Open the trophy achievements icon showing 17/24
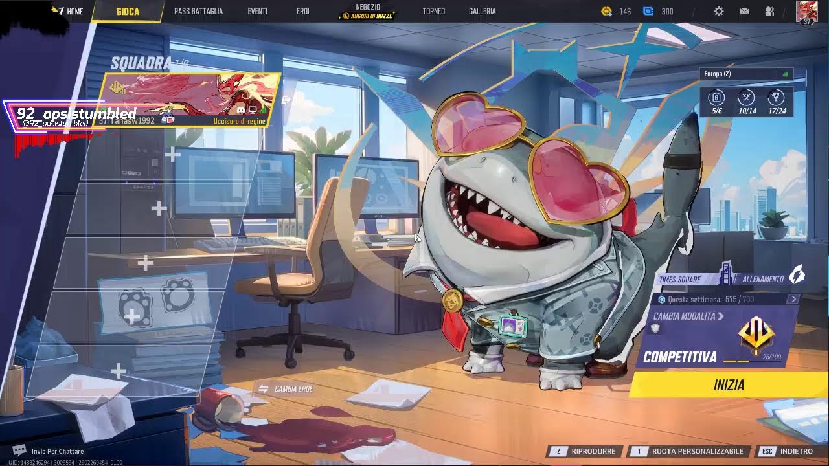The width and height of the screenshot is (829, 466). (x=777, y=98)
